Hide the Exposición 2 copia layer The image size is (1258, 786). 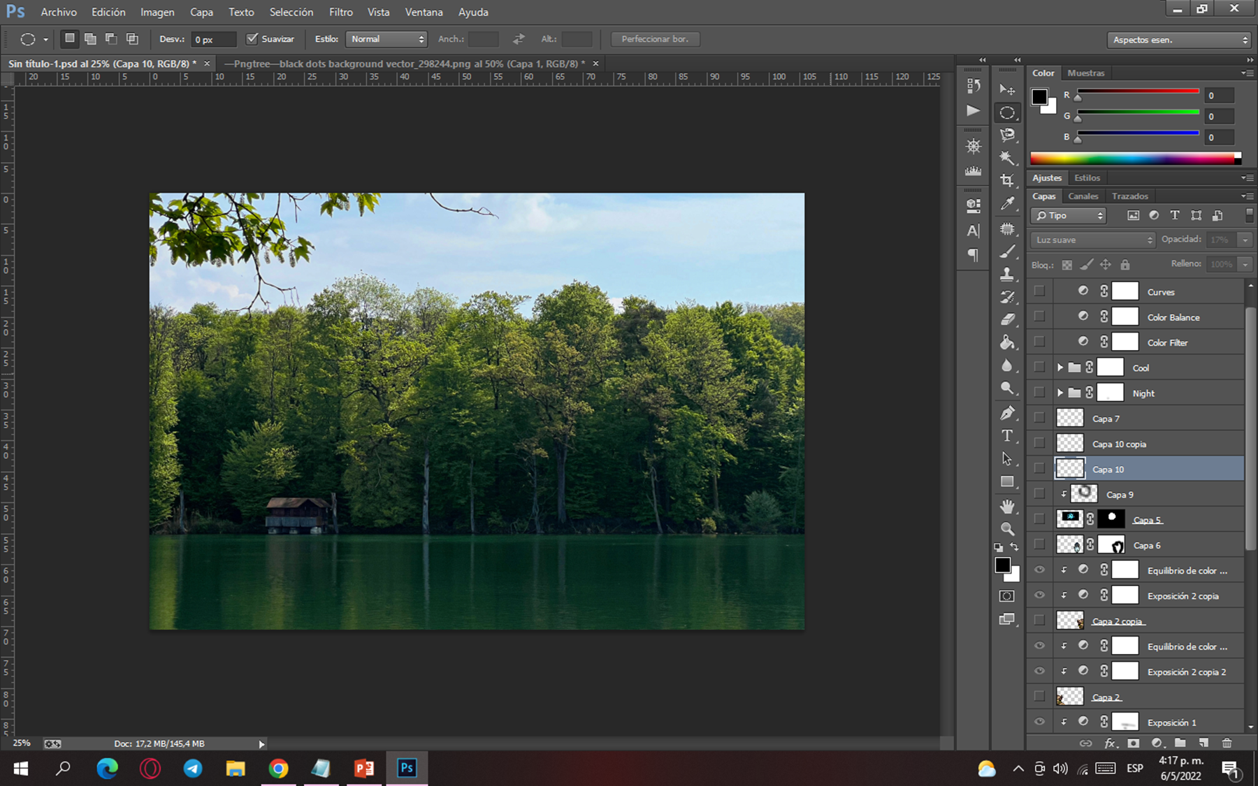tap(1039, 595)
